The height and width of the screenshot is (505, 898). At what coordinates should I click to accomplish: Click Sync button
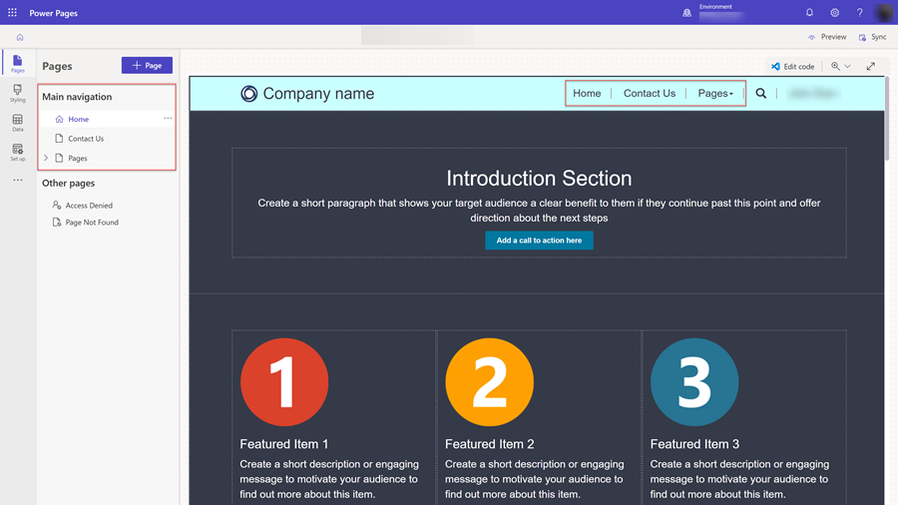tap(872, 37)
